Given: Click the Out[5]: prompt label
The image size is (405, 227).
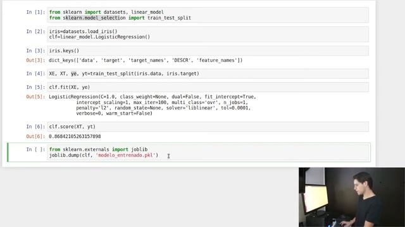Looking at the screenshot, I should pos(35,96).
